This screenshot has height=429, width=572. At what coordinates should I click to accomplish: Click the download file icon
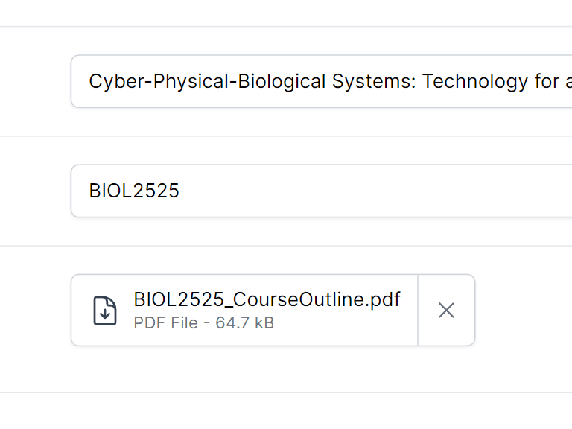coord(105,311)
